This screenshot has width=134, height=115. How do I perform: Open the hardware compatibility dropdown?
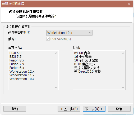click(x=69, y=33)
